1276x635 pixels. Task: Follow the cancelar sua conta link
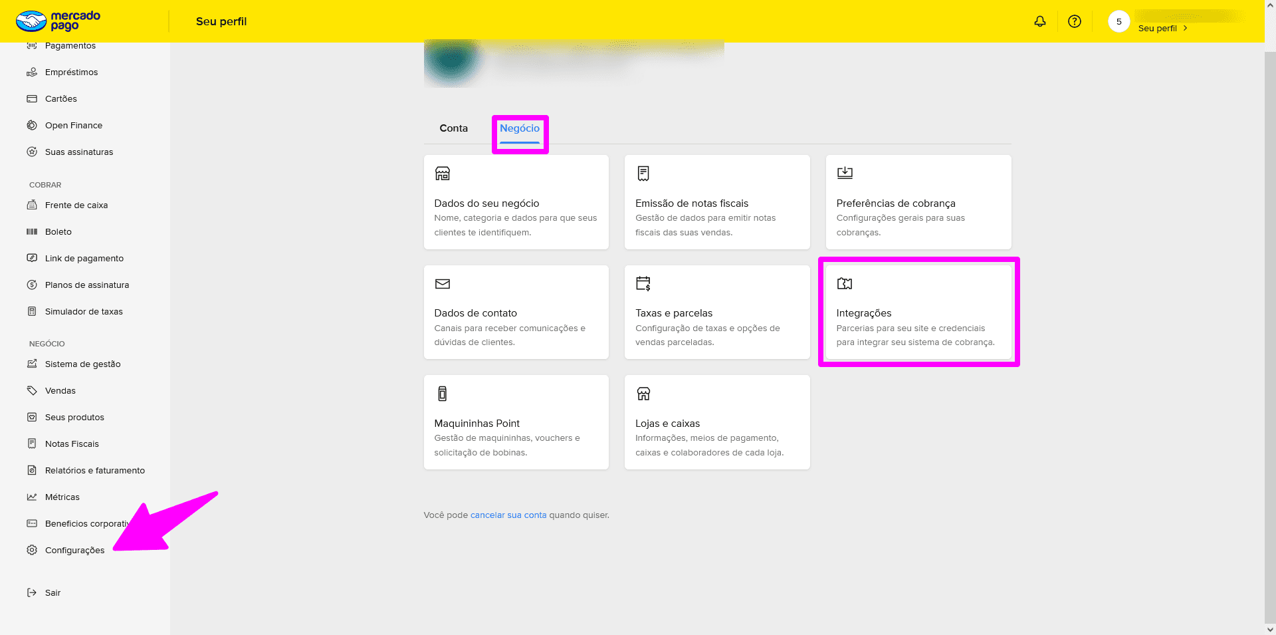point(508,515)
